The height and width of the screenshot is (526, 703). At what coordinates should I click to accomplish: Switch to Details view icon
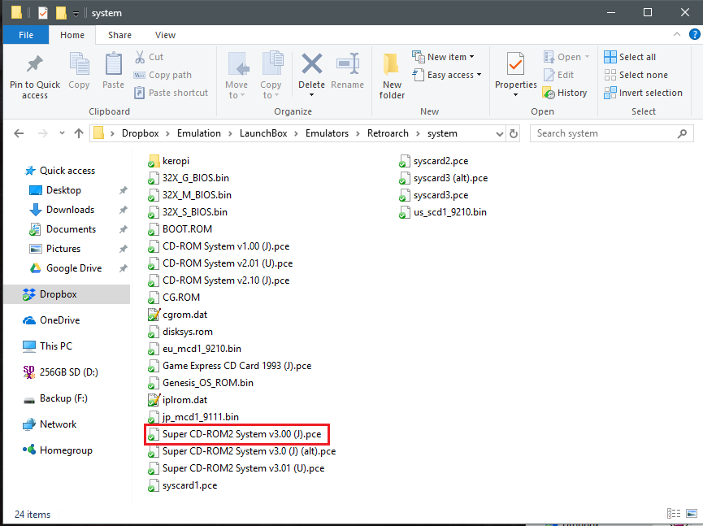point(674,514)
